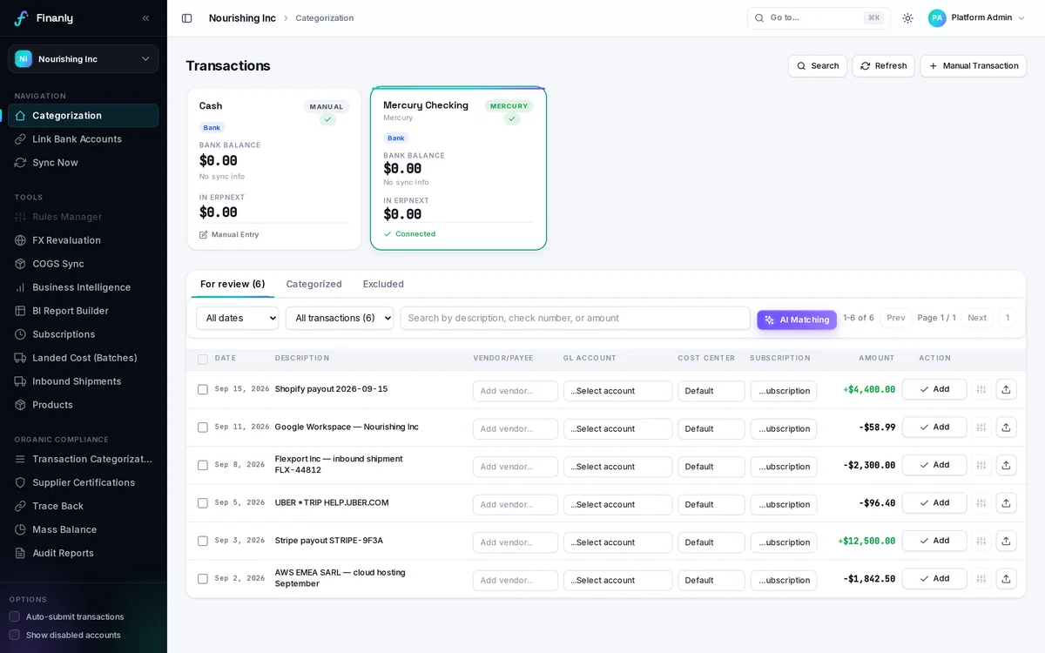Go to Link Bank Accounts
The width and height of the screenshot is (1045, 653).
[84, 139]
